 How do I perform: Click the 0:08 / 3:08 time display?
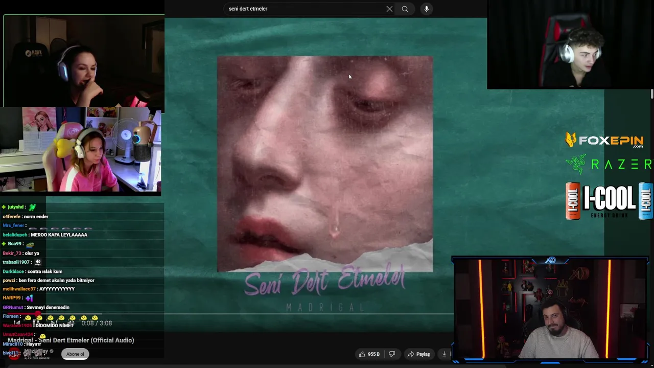pos(97,323)
